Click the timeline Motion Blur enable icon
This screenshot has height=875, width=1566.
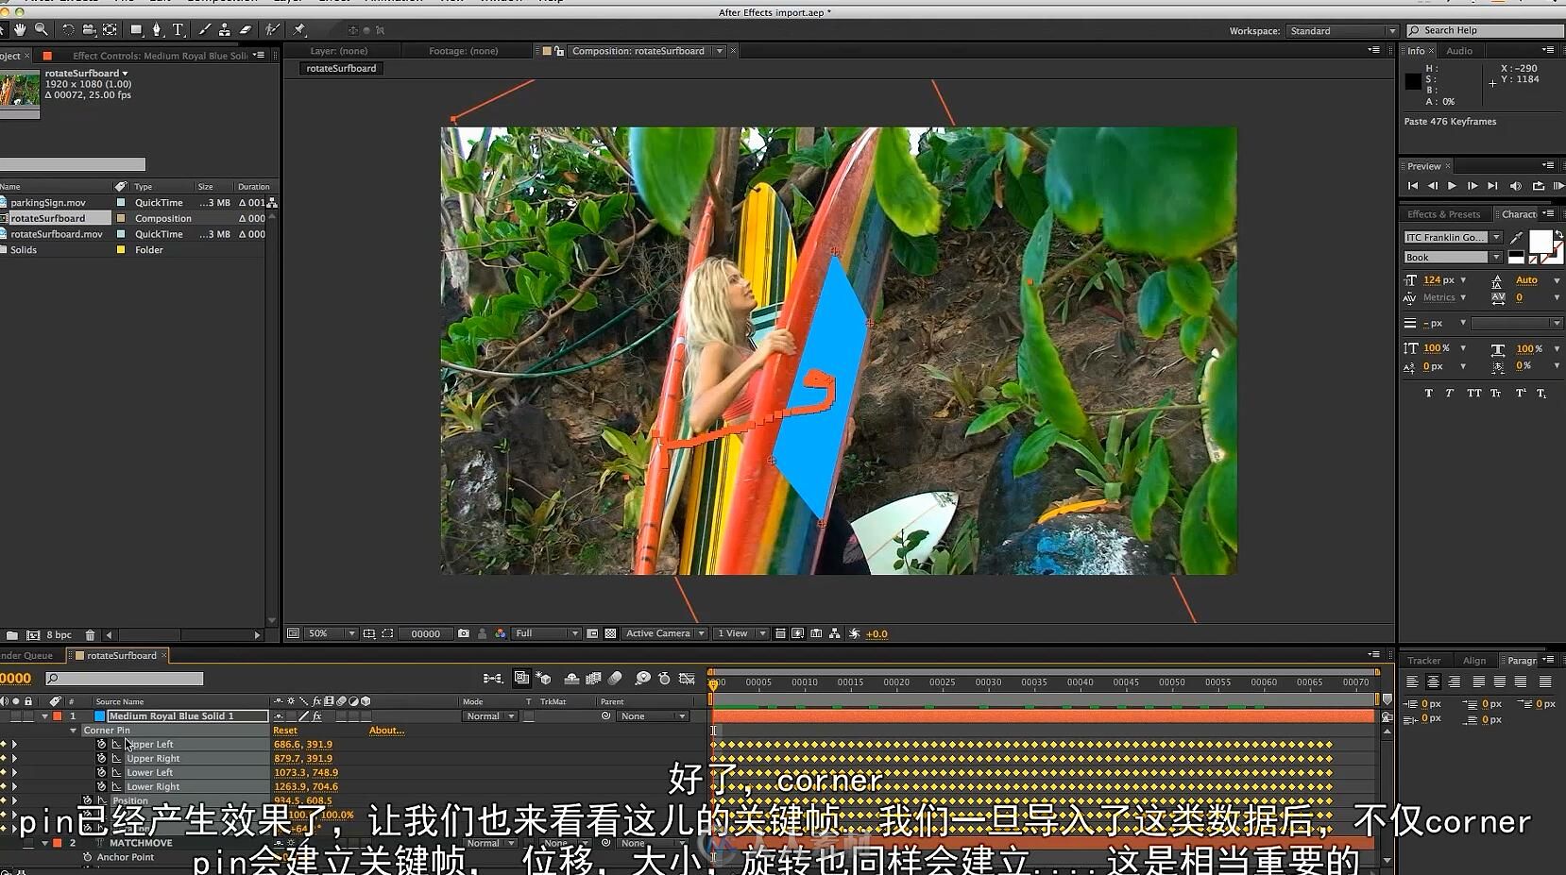pos(615,678)
